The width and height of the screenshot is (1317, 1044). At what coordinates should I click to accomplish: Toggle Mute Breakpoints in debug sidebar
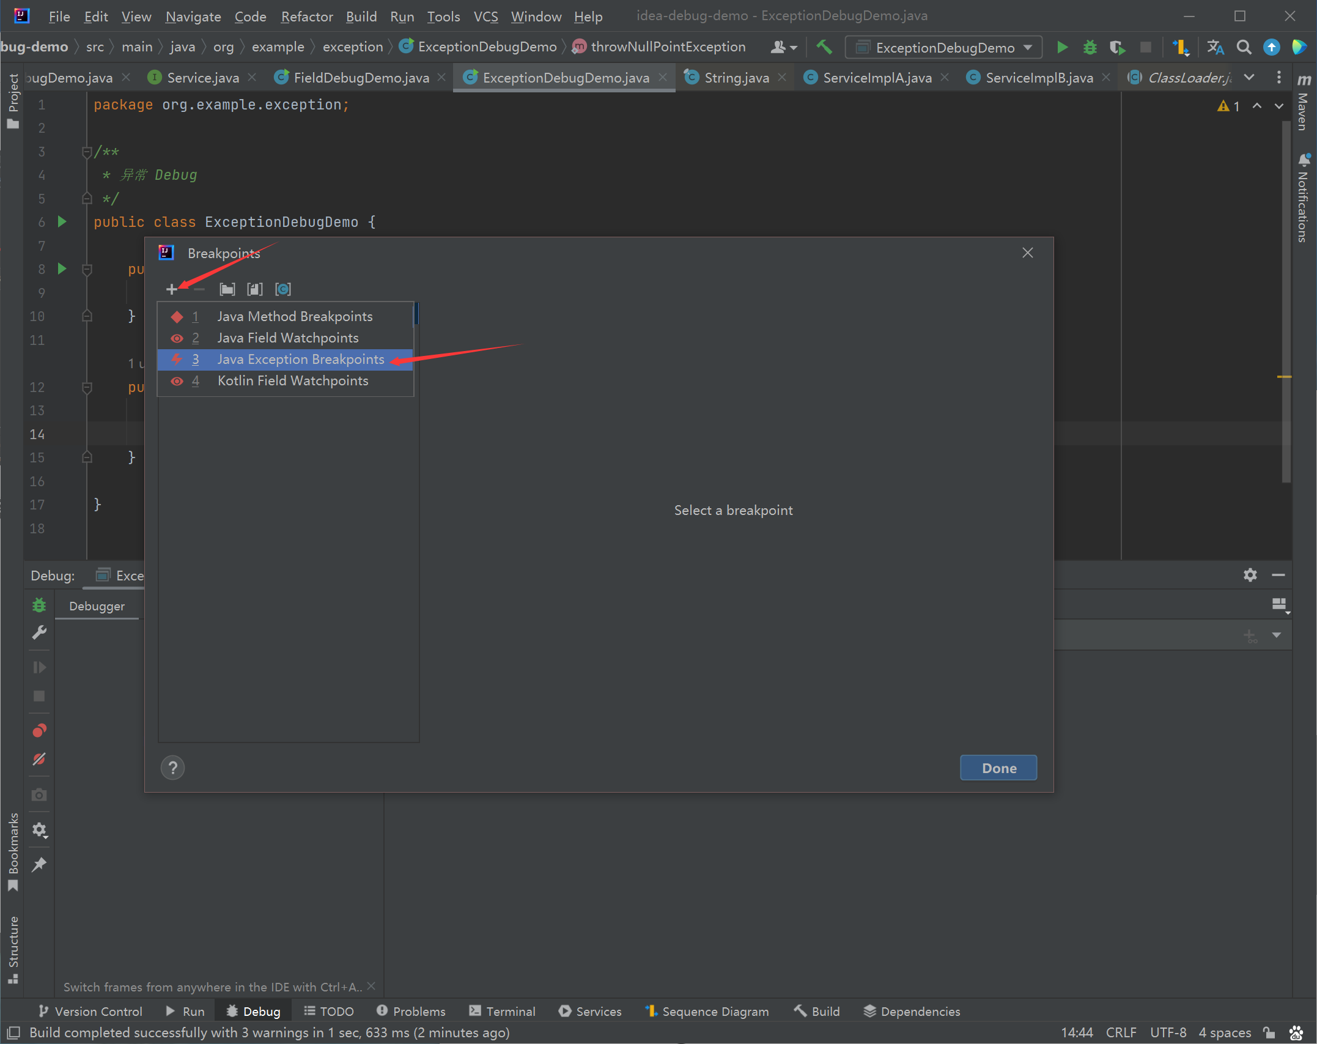[39, 759]
